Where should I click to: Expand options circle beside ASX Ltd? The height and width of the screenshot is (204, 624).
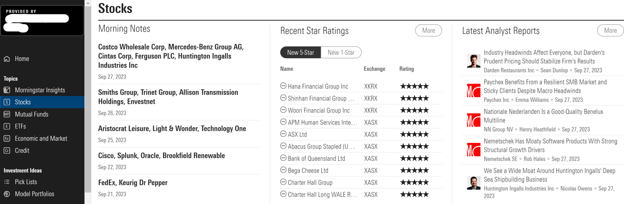283,134
